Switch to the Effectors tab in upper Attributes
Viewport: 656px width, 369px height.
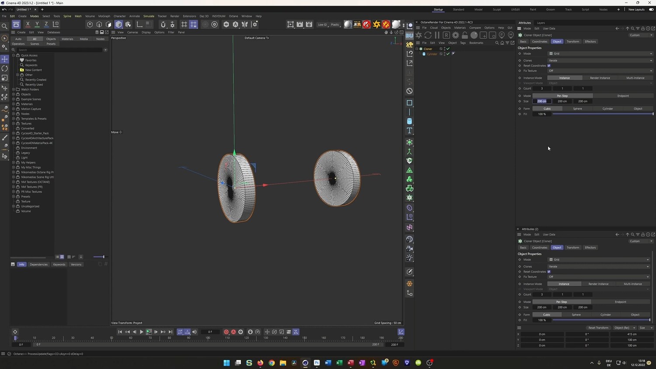(590, 42)
